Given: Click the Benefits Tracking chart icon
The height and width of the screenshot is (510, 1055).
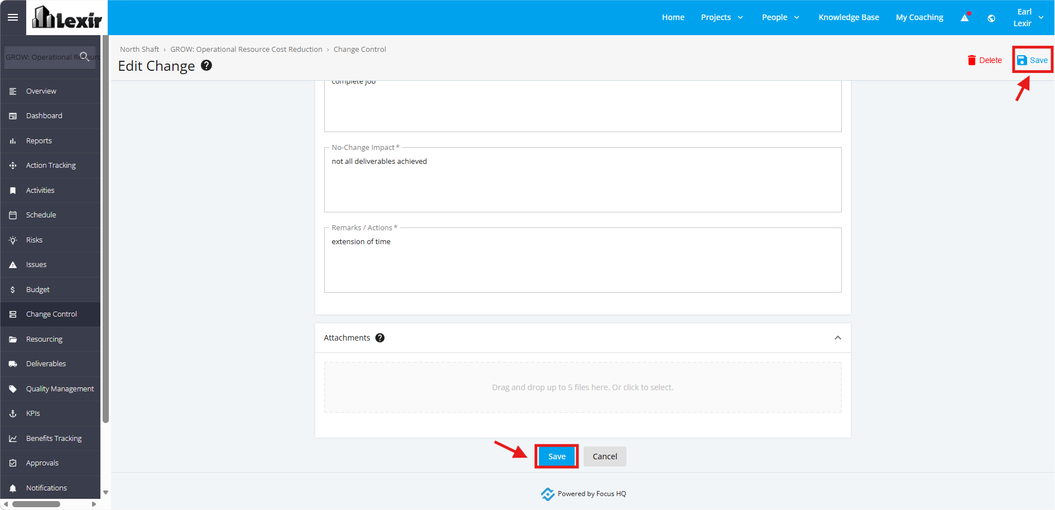Looking at the screenshot, I should (13, 439).
